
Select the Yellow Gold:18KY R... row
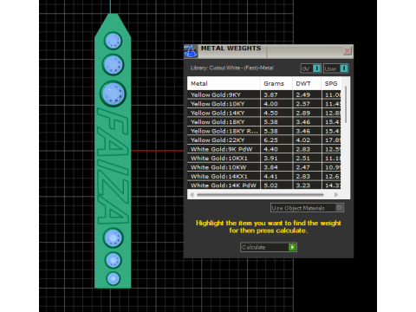264,131
